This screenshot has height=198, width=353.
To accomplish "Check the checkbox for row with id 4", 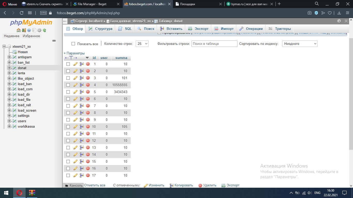I will click(x=68, y=85).
